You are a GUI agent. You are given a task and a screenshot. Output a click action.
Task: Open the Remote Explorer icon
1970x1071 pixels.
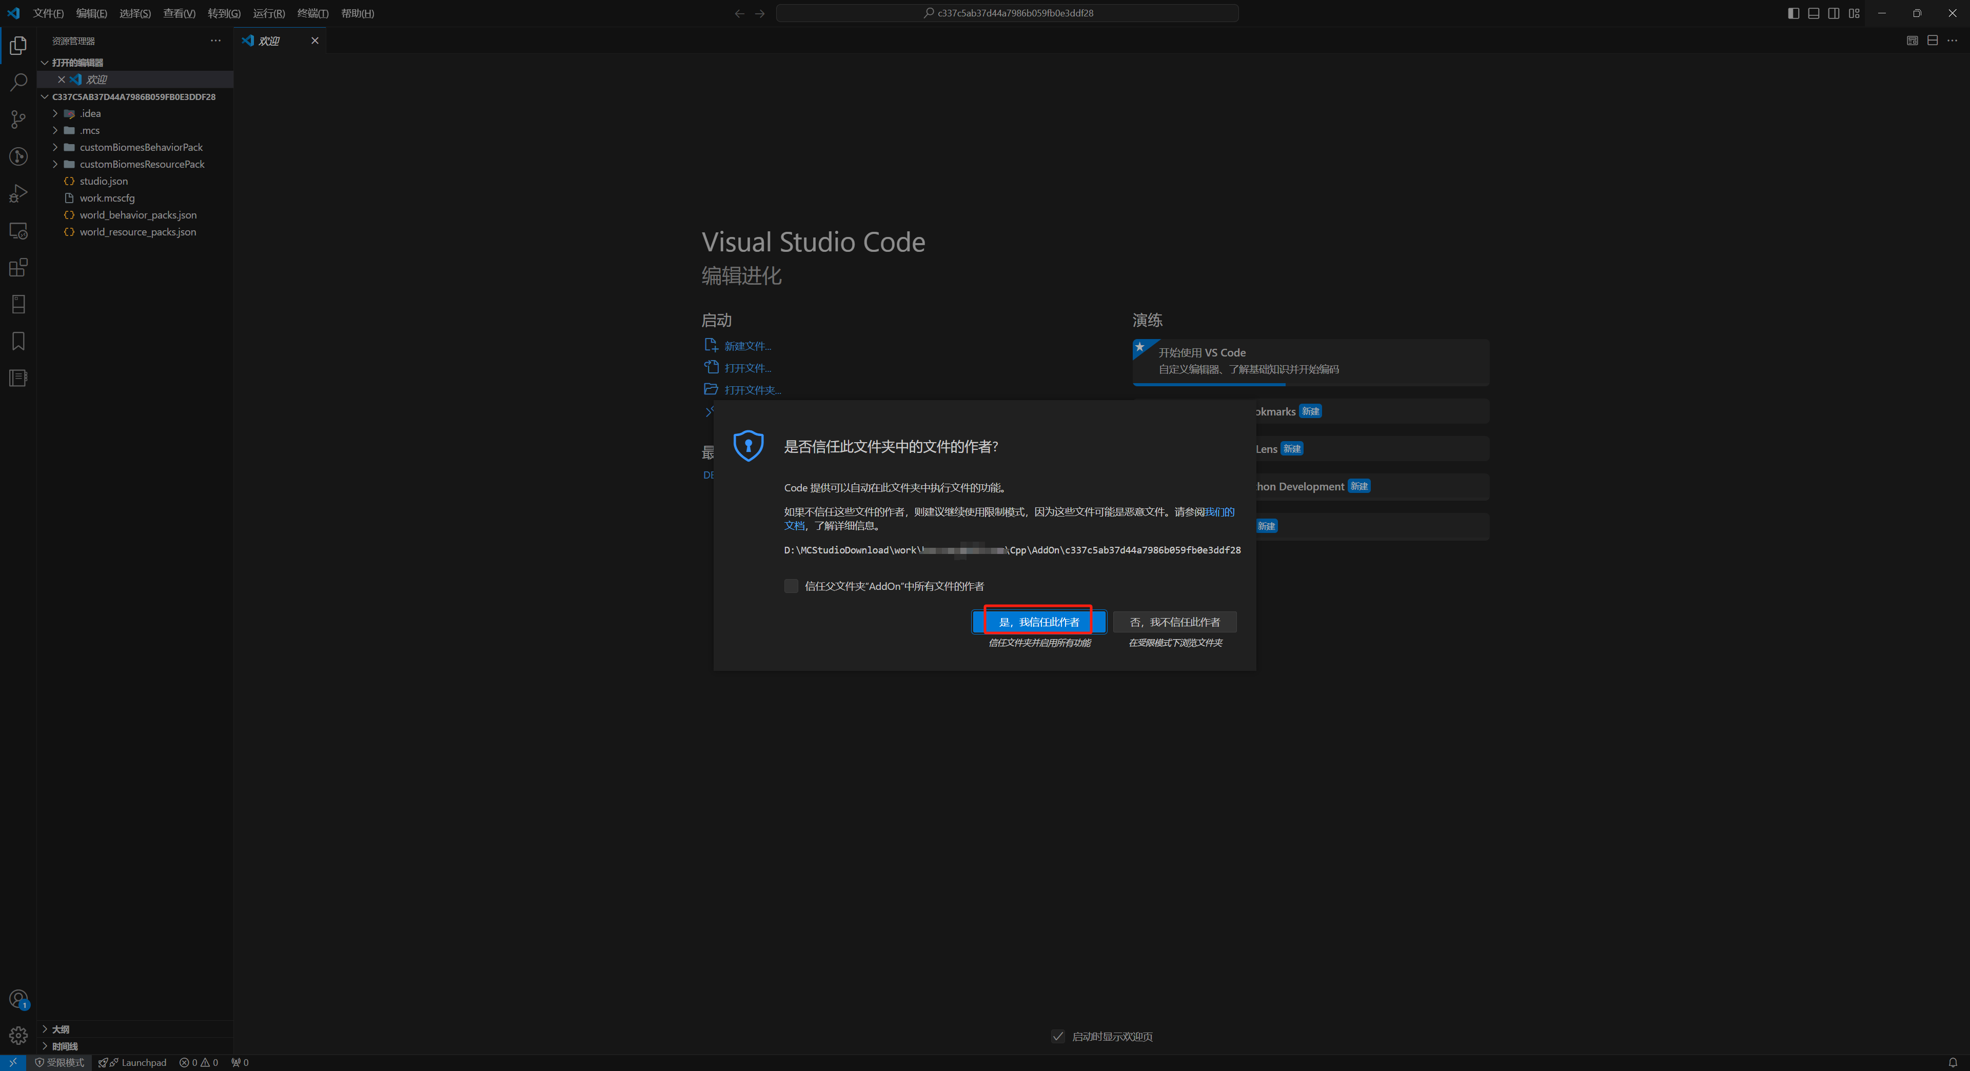pyautogui.click(x=18, y=230)
